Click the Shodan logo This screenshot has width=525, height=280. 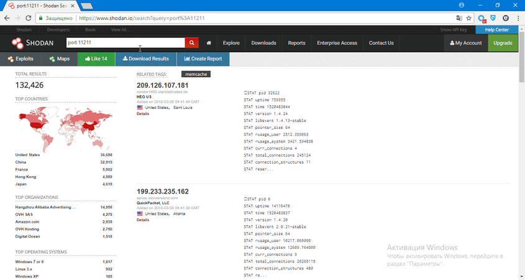(x=31, y=43)
